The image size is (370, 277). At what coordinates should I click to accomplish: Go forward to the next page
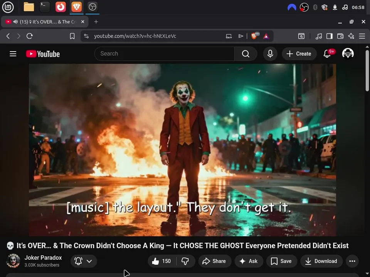tap(18, 36)
